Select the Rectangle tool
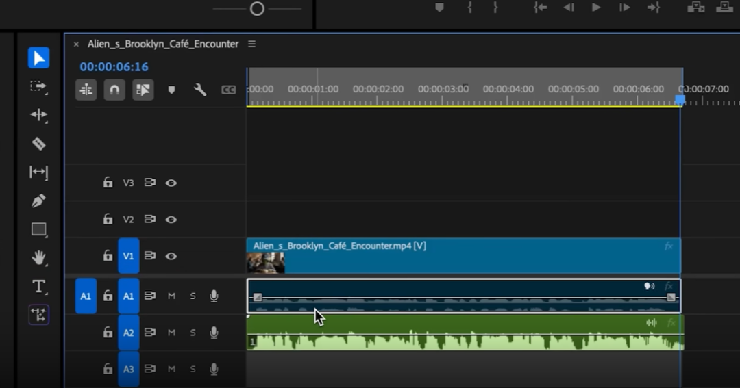This screenshot has height=388, width=740. (x=39, y=229)
